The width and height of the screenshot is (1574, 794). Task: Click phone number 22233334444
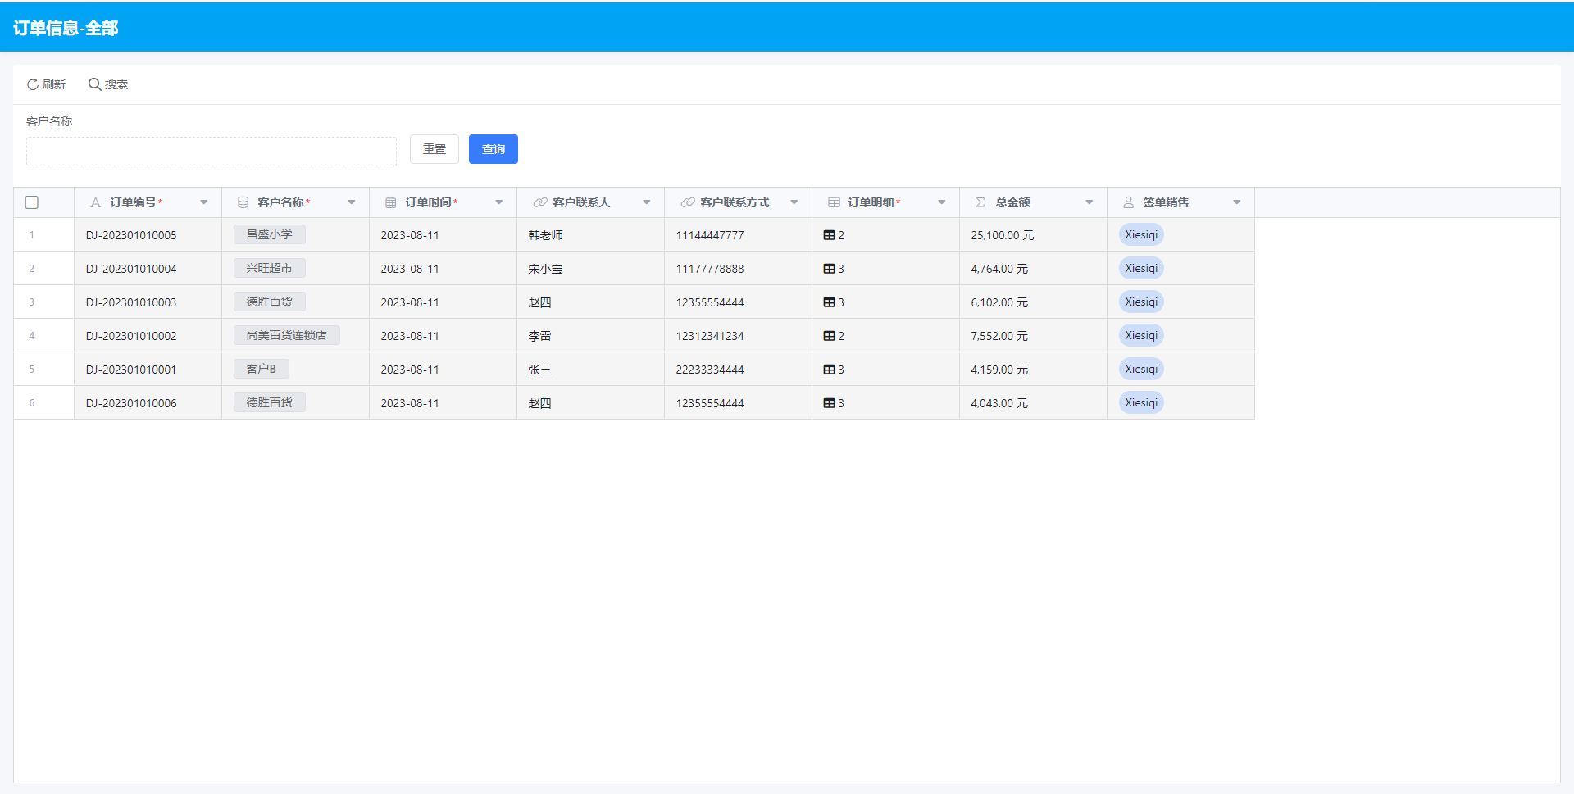tap(710, 370)
